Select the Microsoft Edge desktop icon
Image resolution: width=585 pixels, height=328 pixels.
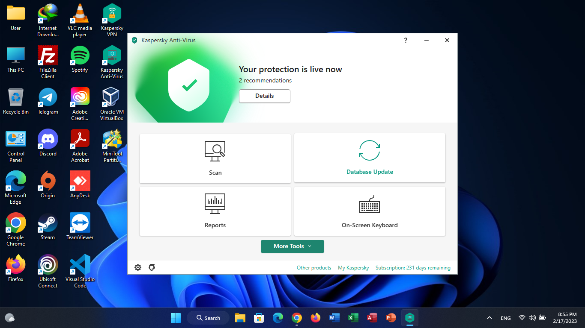(x=16, y=188)
